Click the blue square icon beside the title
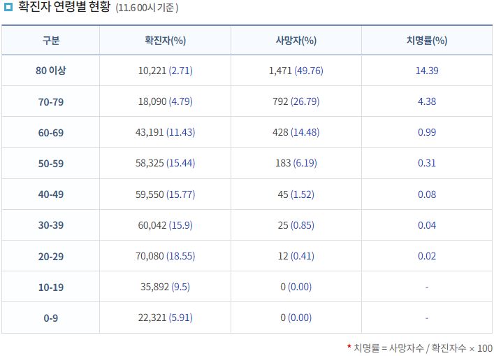 tap(8, 7)
